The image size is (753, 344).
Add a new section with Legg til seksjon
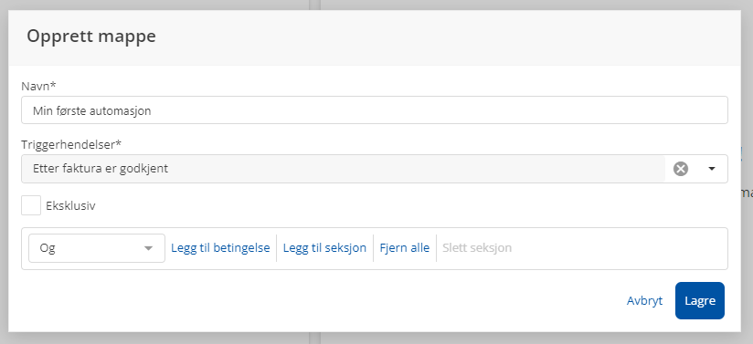click(x=324, y=248)
